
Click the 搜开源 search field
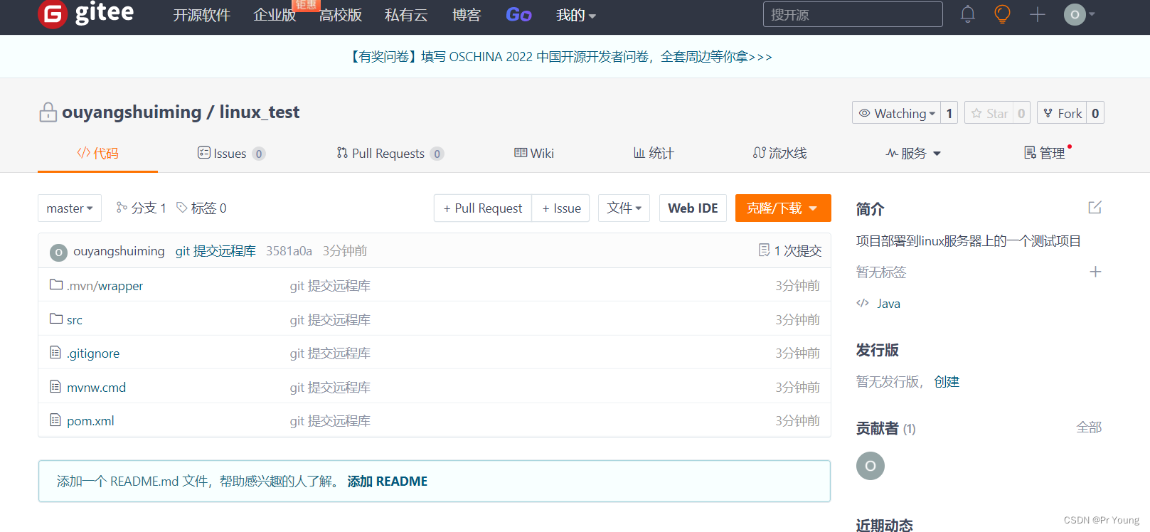point(853,14)
